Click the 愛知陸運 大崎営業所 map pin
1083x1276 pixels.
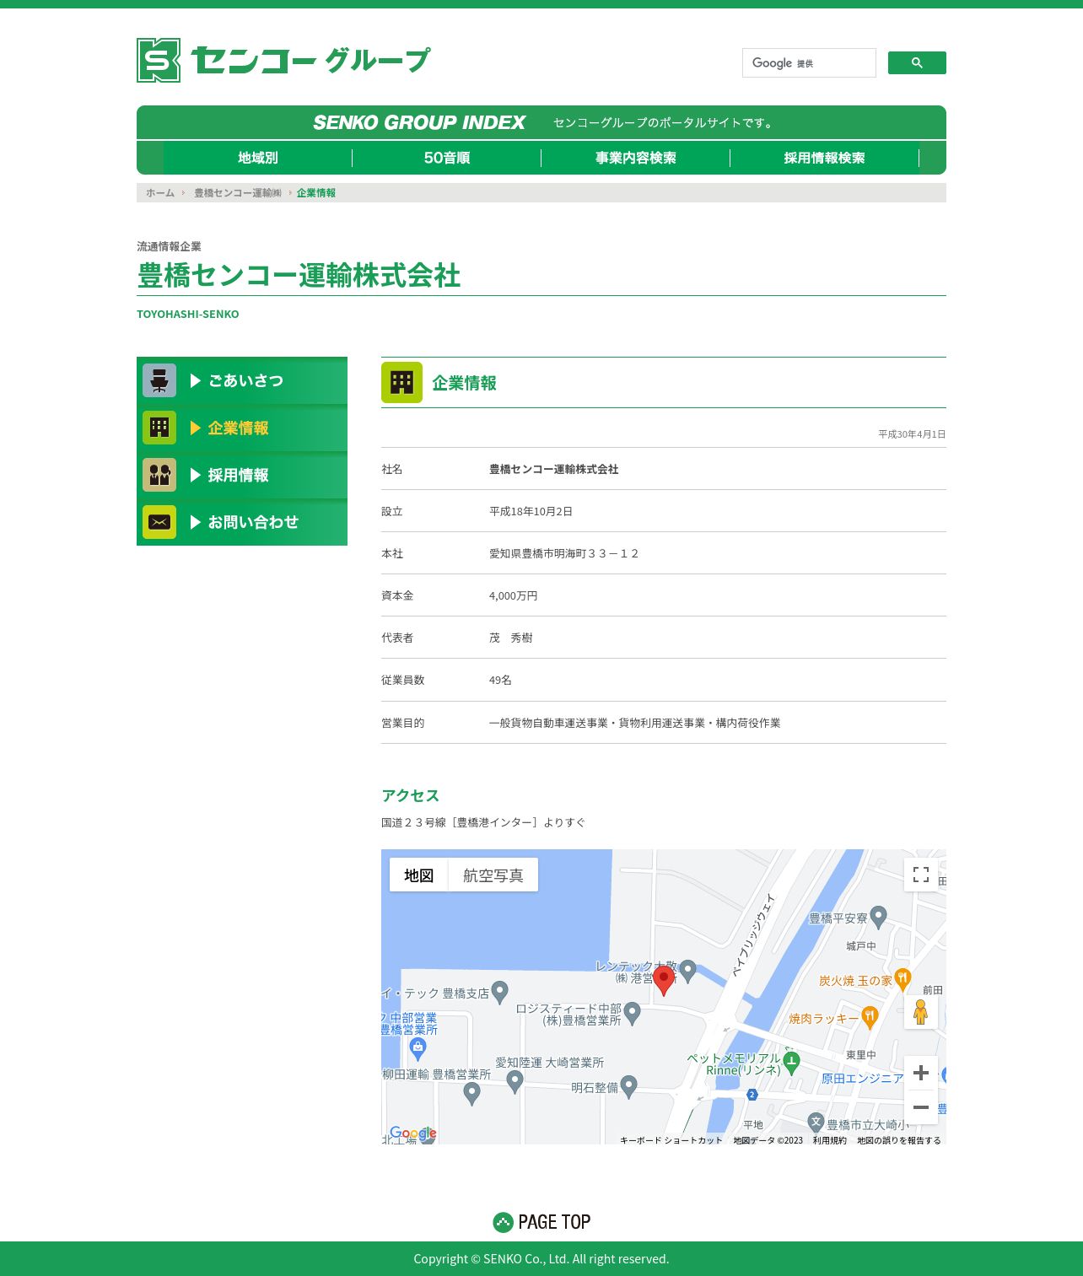515,1082
